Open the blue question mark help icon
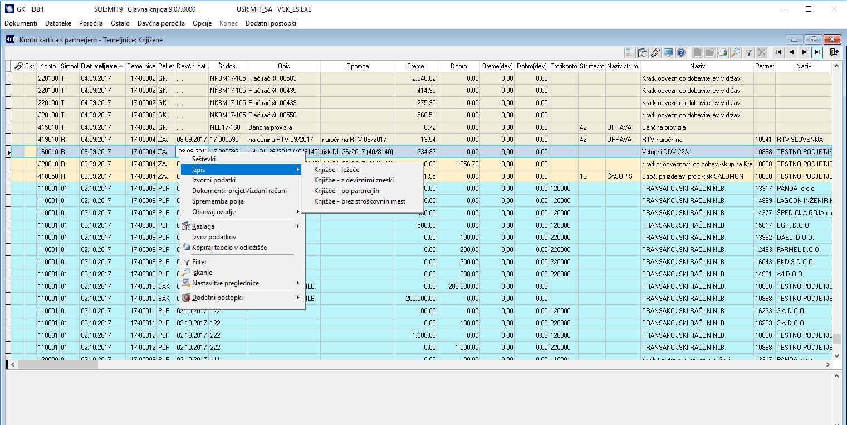The height and width of the screenshot is (425, 847). pyautogui.click(x=680, y=53)
